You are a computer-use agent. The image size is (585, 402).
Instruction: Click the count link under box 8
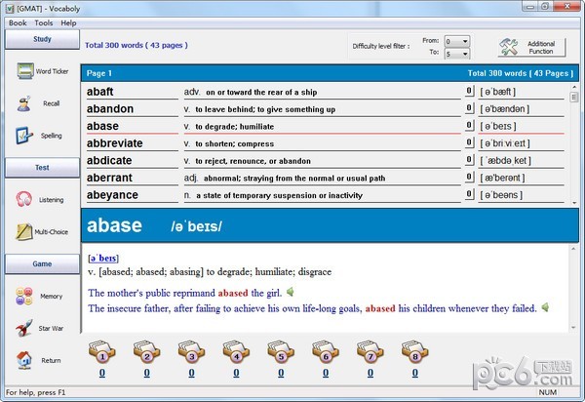pos(415,373)
